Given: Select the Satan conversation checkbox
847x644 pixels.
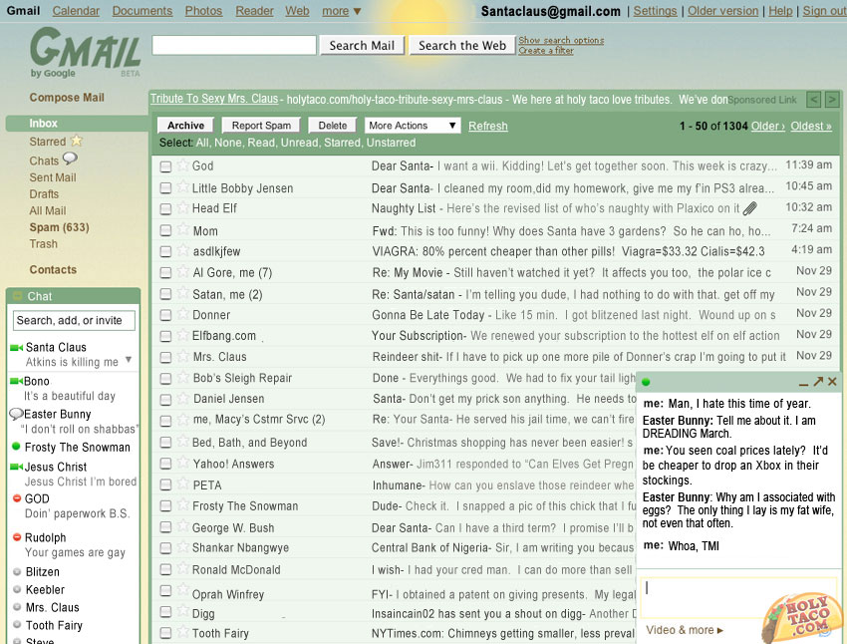Looking at the screenshot, I should (165, 293).
